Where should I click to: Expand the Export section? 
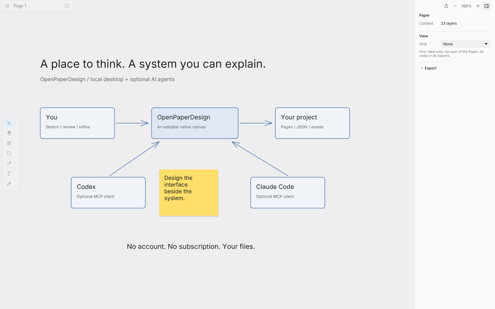[x=428, y=68]
